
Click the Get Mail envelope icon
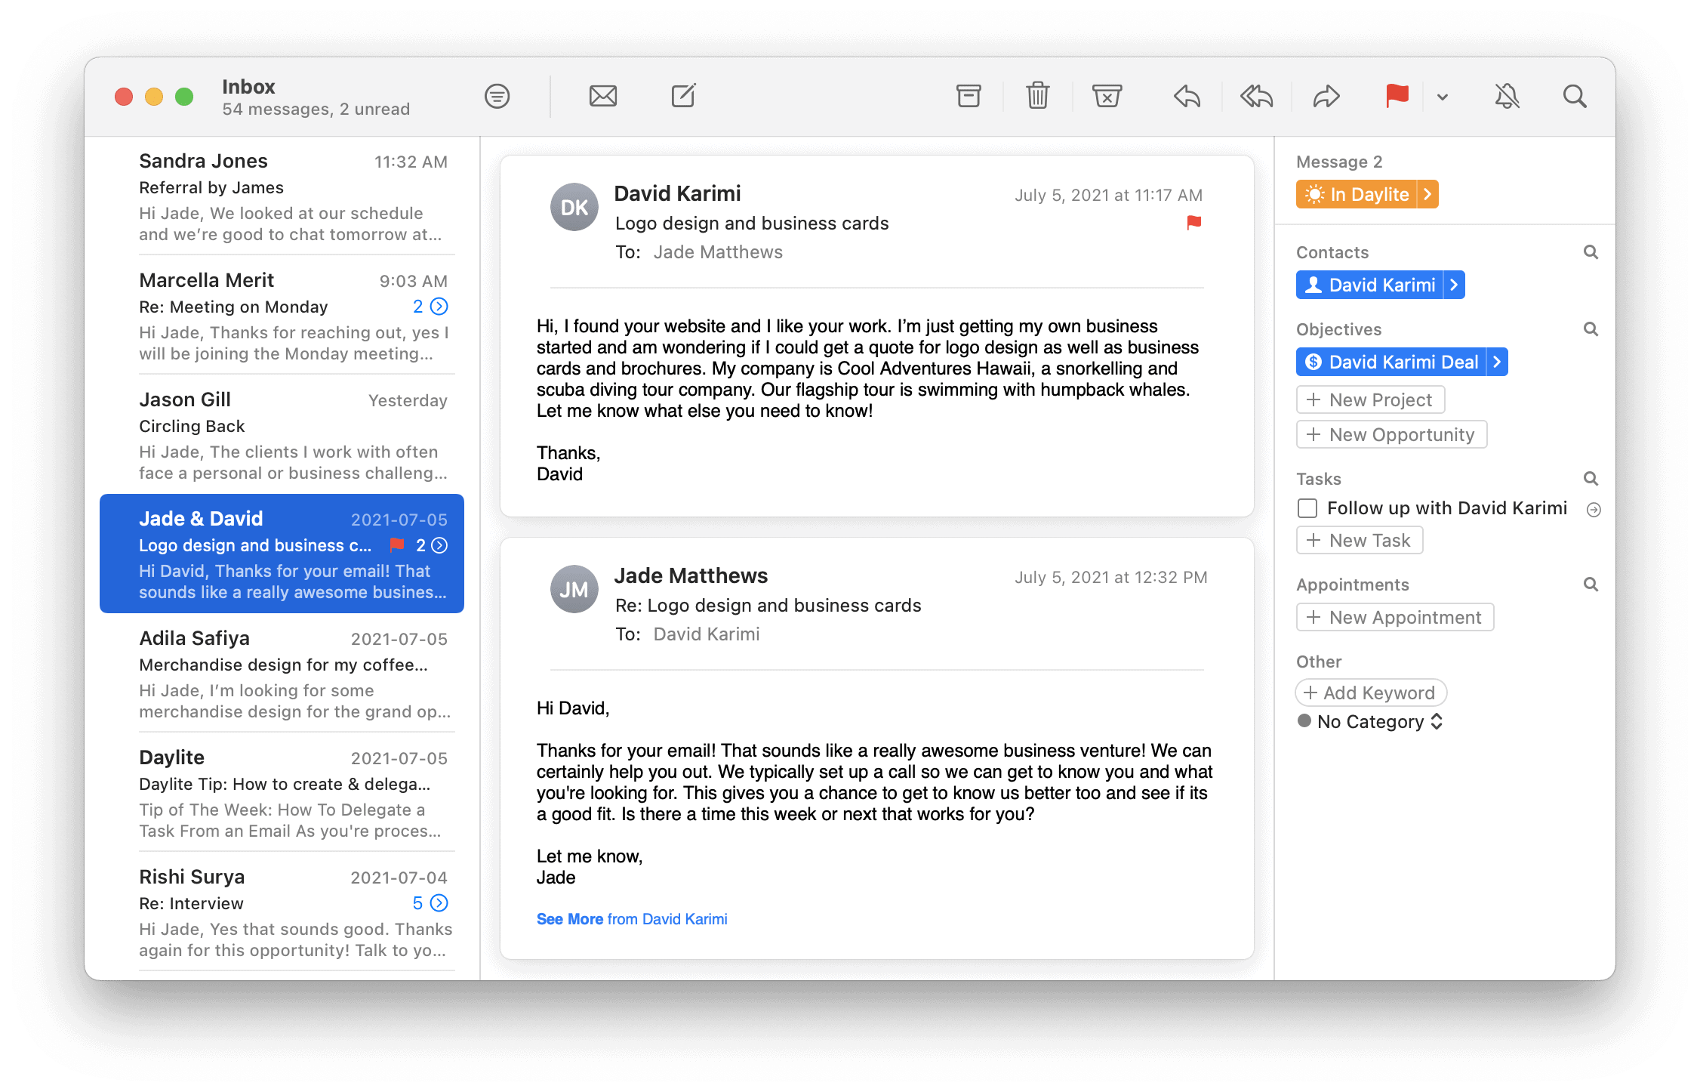tap(602, 97)
